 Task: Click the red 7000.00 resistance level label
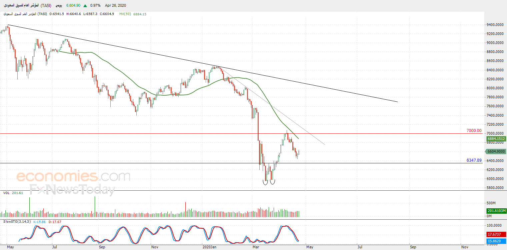pos(474,131)
